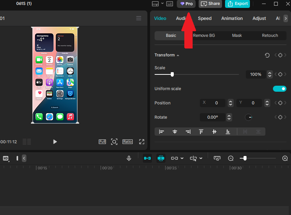Click the phone screen preview thumbnail
This screenshot has width=291, height=215.
click(55, 75)
